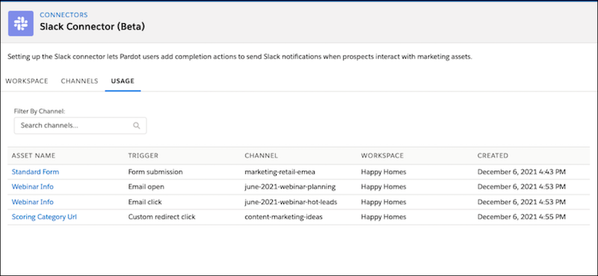The height and width of the screenshot is (276, 598).
Task: Open Webinar Info link for Email click row
Action: pyautogui.click(x=33, y=202)
